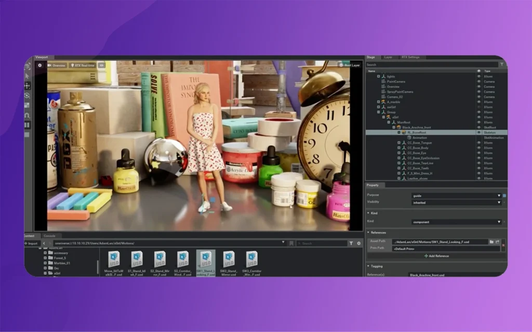
Task: Open content browser settings gear
Action: pos(358,243)
